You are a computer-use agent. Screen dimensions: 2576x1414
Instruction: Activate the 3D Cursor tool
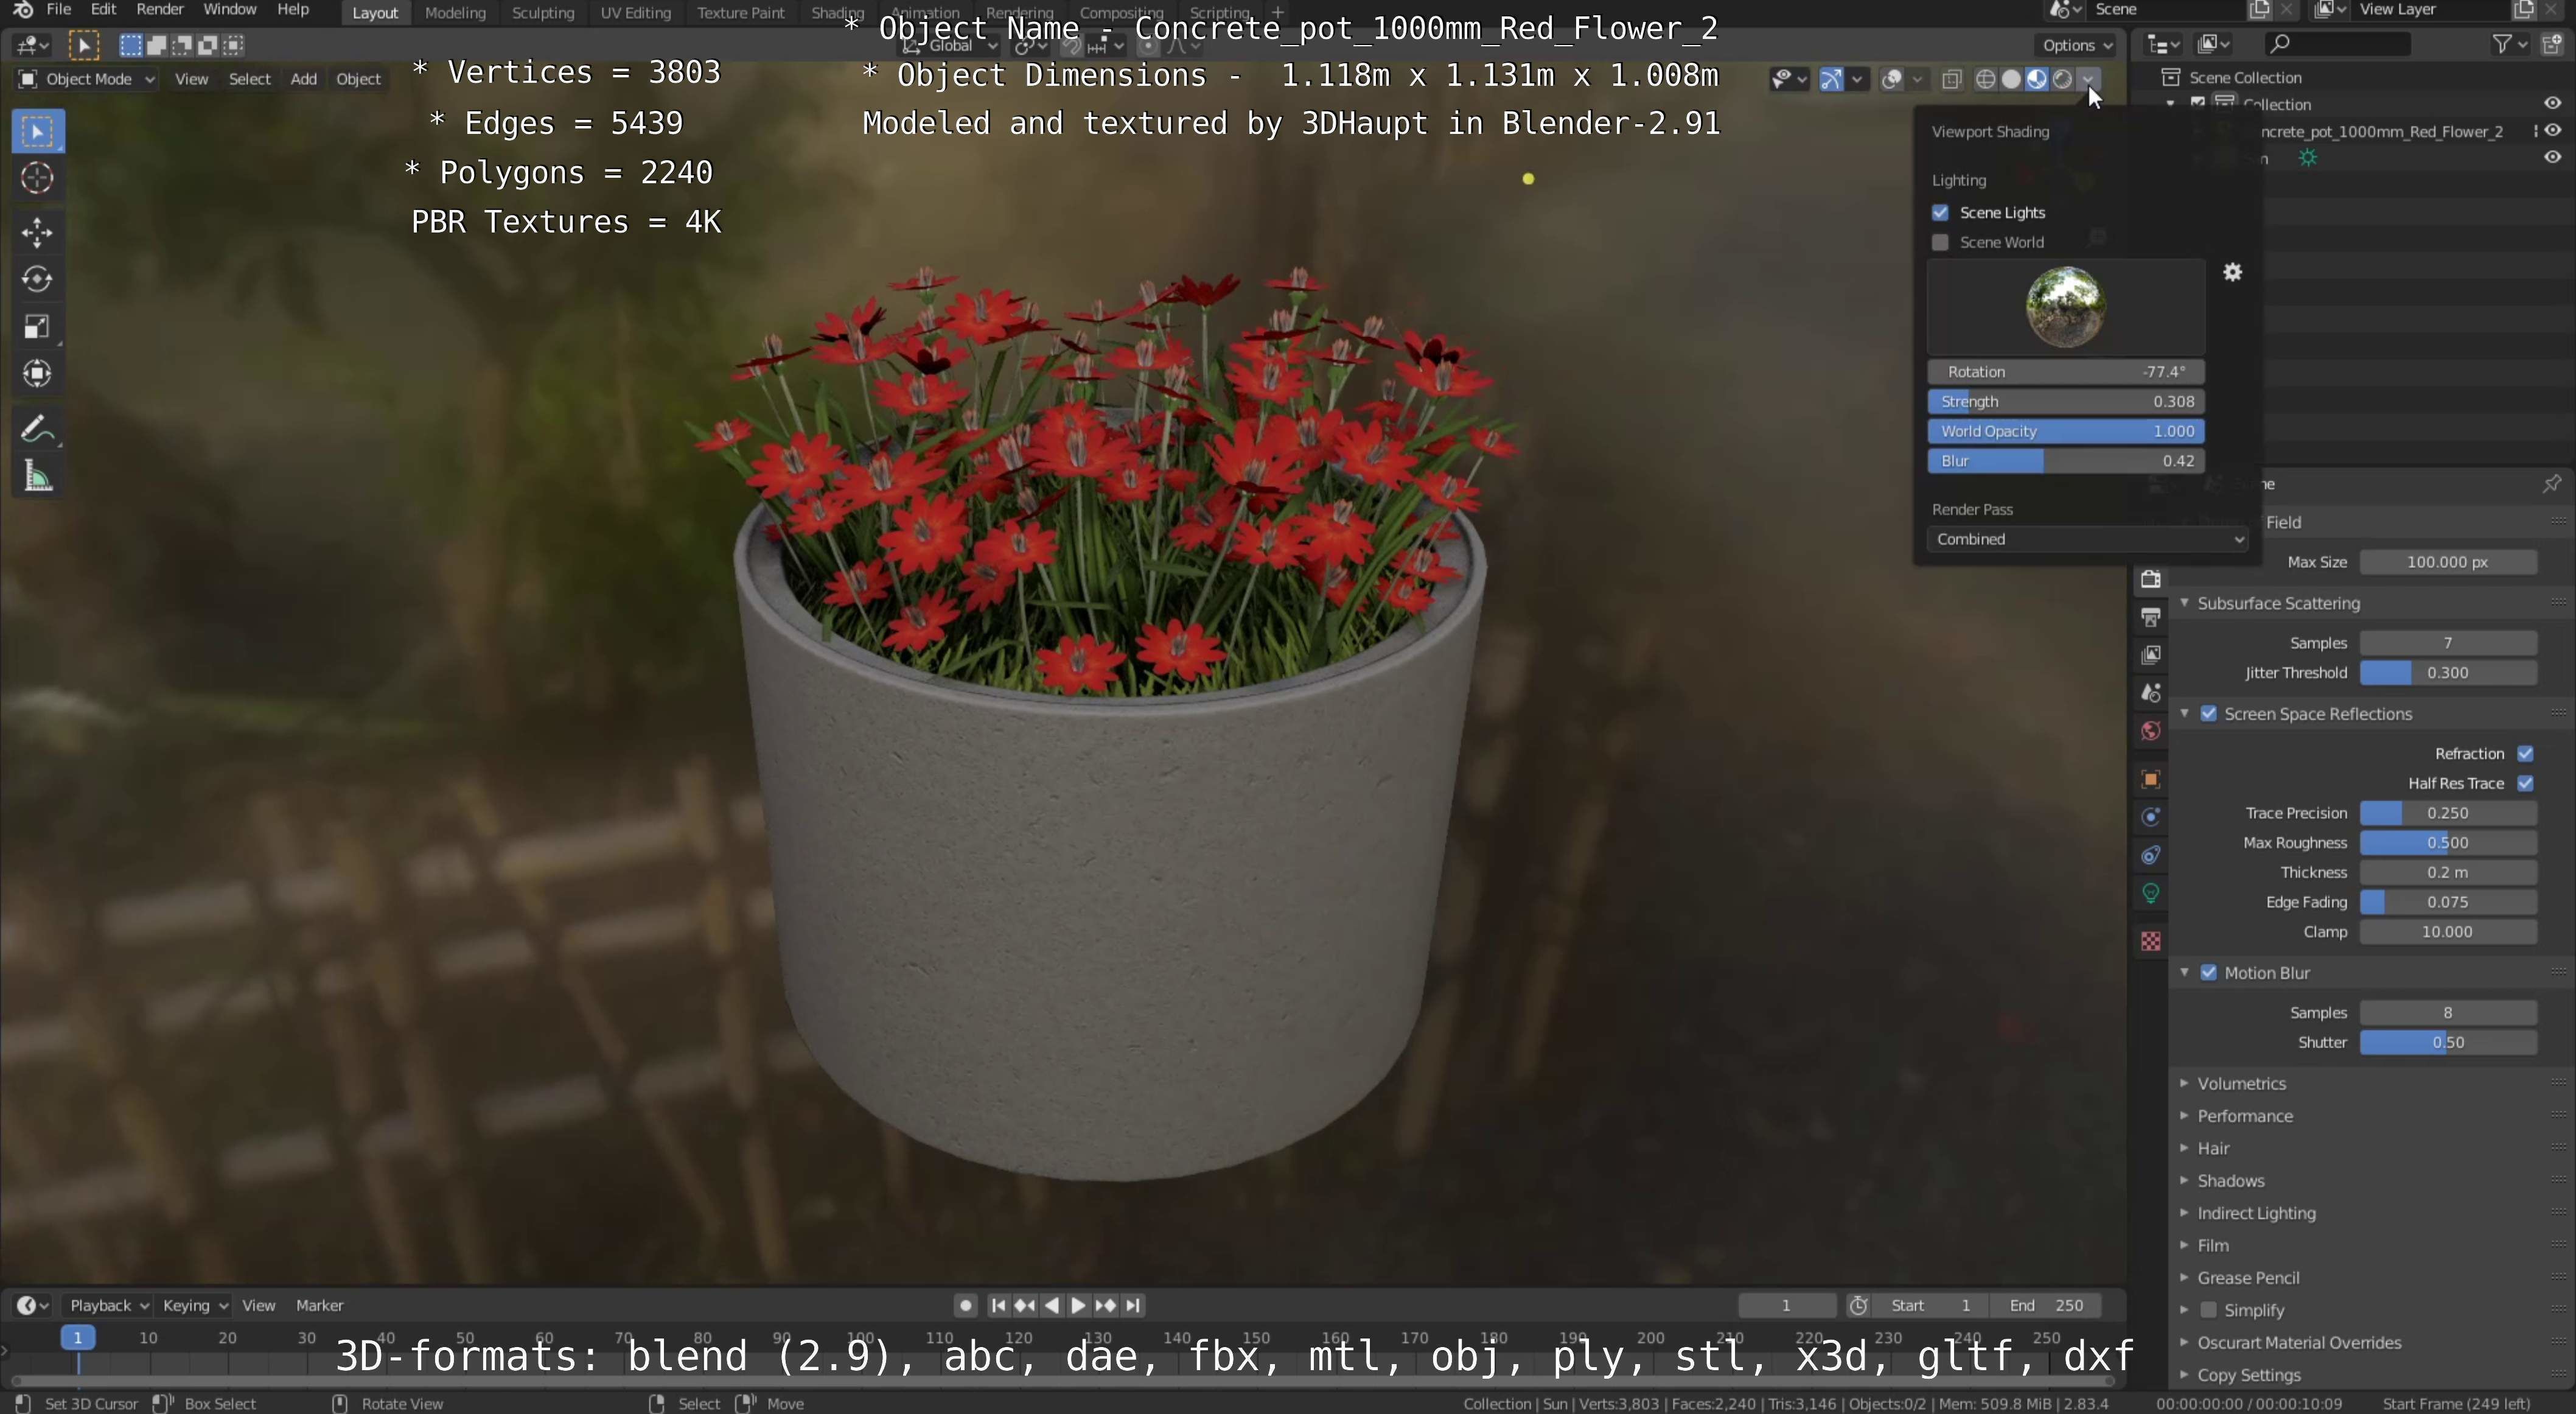point(38,178)
